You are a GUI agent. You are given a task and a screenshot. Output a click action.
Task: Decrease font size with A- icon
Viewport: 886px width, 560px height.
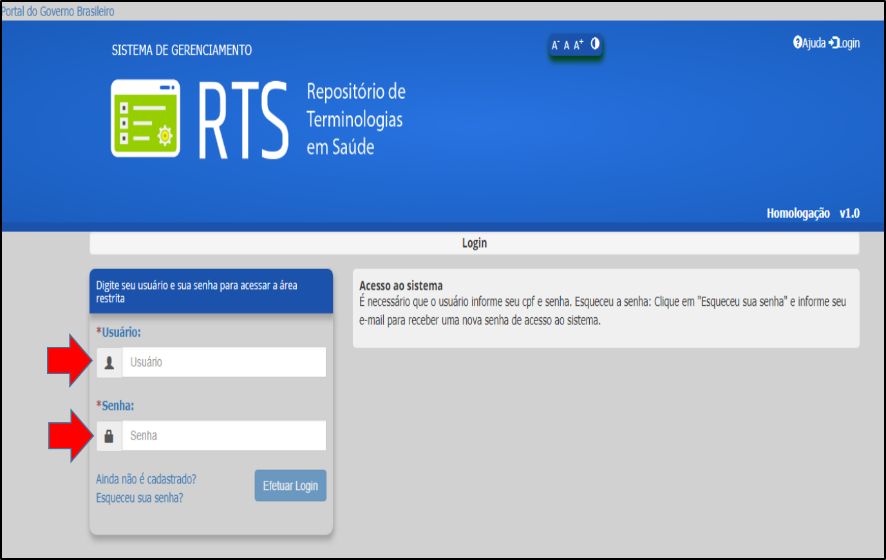click(x=555, y=45)
